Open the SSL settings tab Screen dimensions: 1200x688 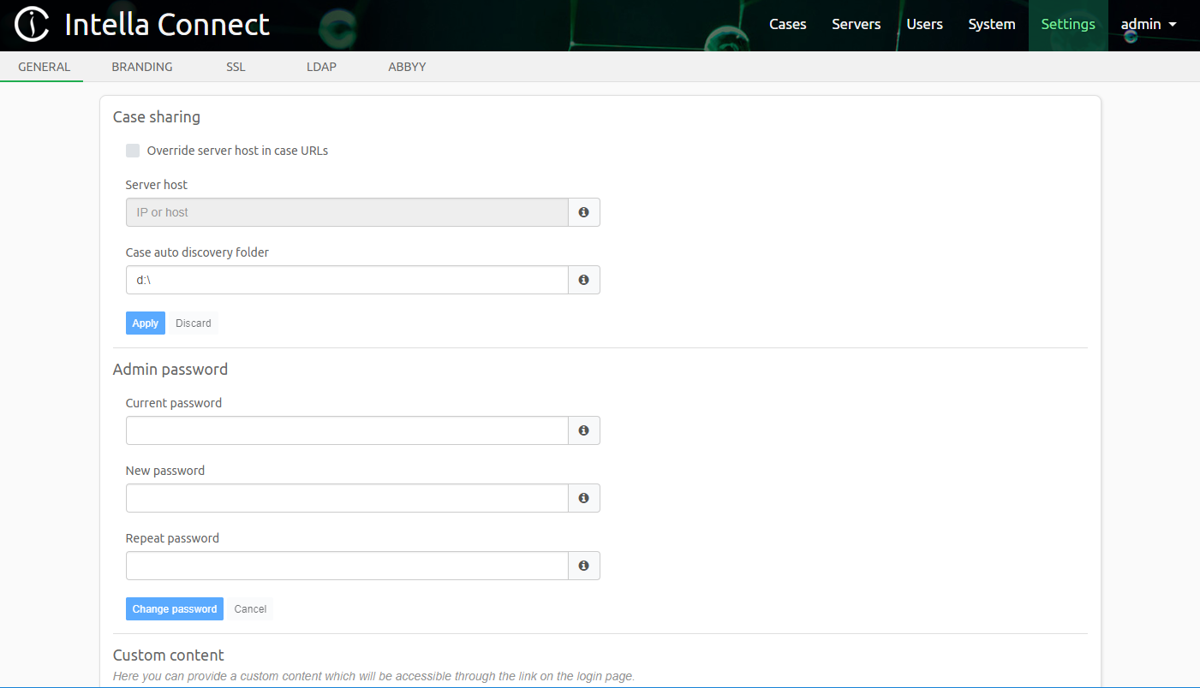[x=235, y=66]
